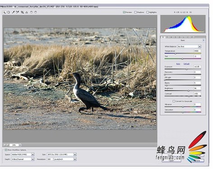Rotate image 90° clockwise

[x=36, y=12]
